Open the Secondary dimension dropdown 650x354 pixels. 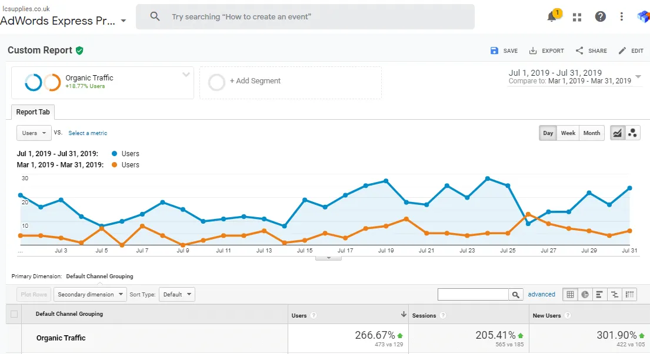[x=90, y=295]
